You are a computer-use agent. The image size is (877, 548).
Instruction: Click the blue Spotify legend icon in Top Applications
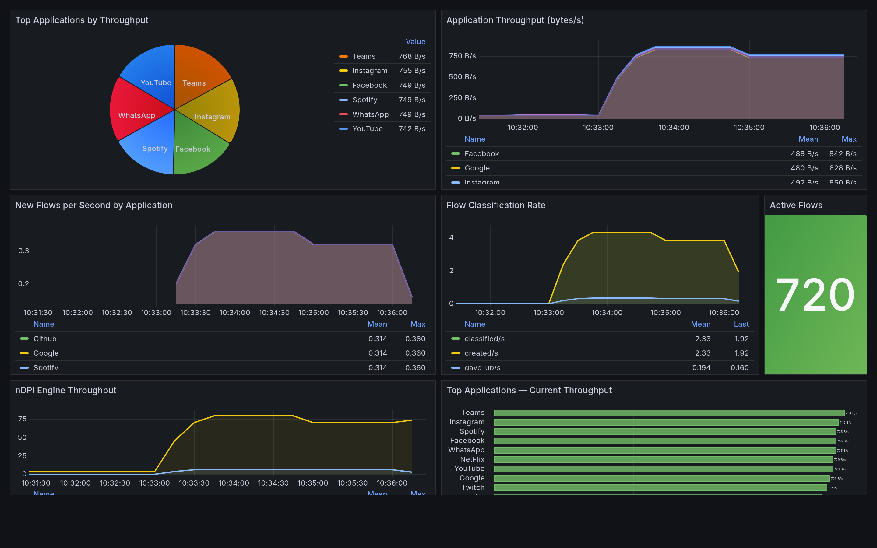343,100
